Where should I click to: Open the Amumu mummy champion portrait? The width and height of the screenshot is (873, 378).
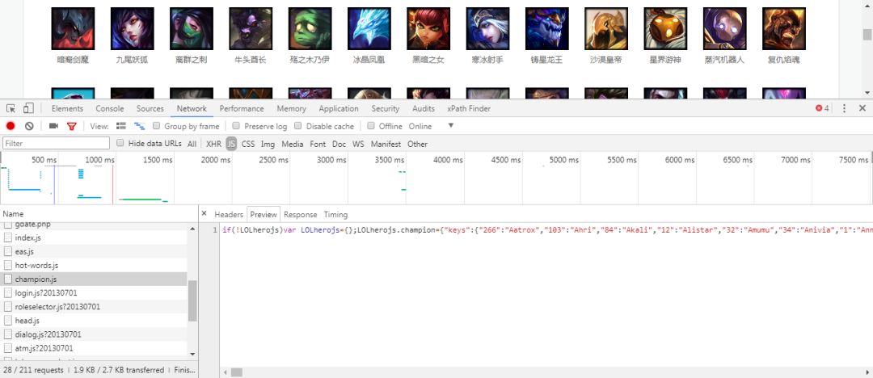pos(310,28)
